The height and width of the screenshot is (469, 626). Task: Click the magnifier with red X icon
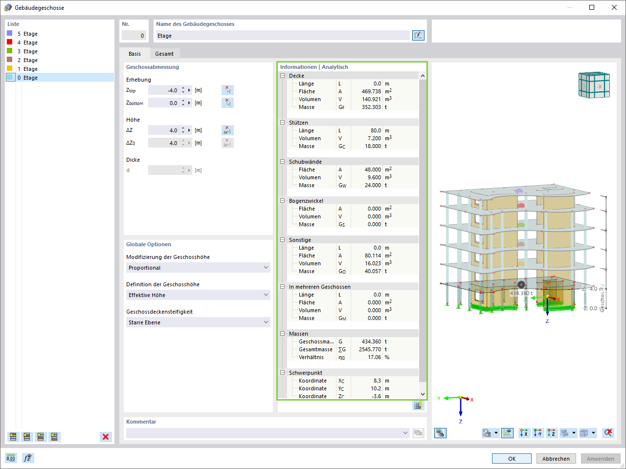tap(608, 433)
